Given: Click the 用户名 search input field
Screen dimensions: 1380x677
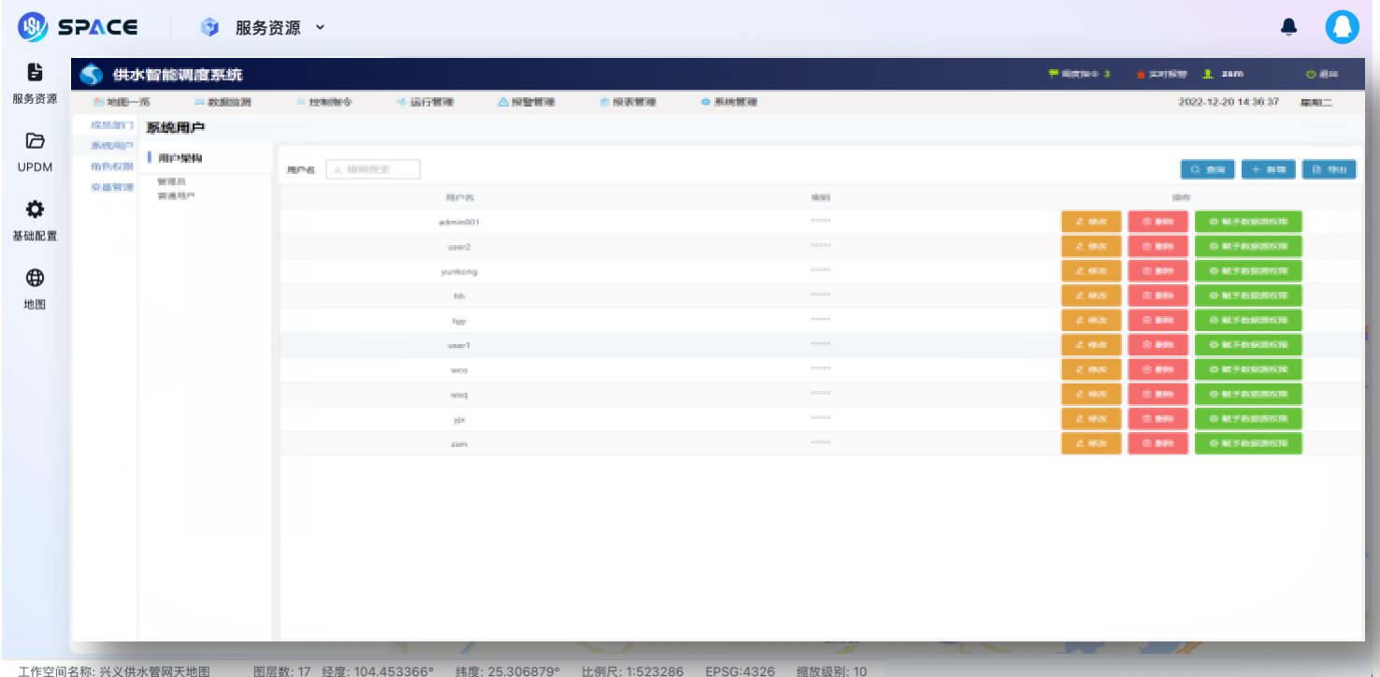Looking at the screenshot, I should tap(373, 169).
